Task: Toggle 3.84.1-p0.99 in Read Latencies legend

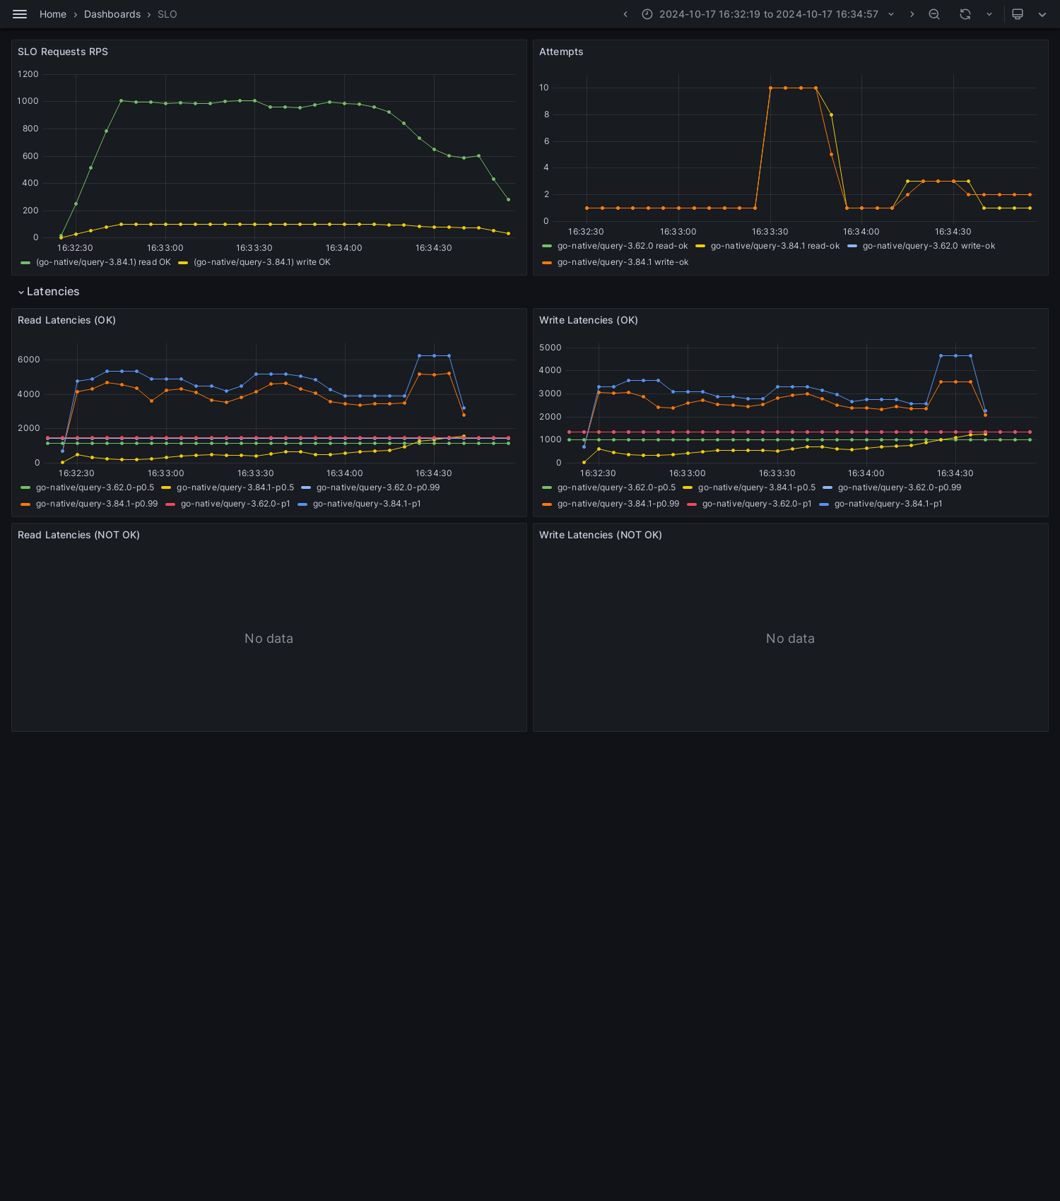Action: pyautogui.click(x=97, y=504)
